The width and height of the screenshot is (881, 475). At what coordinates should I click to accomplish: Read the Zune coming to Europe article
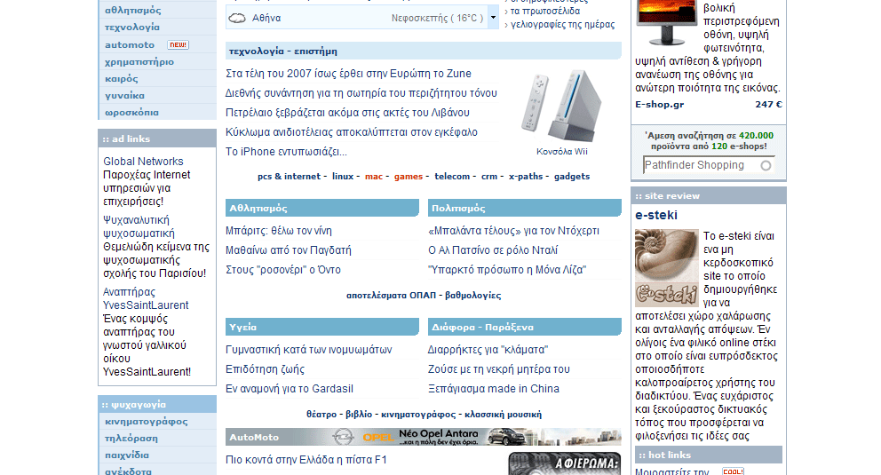pos(348,74)
